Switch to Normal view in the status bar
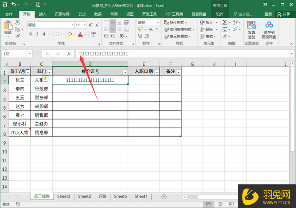 (x=208, y=204)
